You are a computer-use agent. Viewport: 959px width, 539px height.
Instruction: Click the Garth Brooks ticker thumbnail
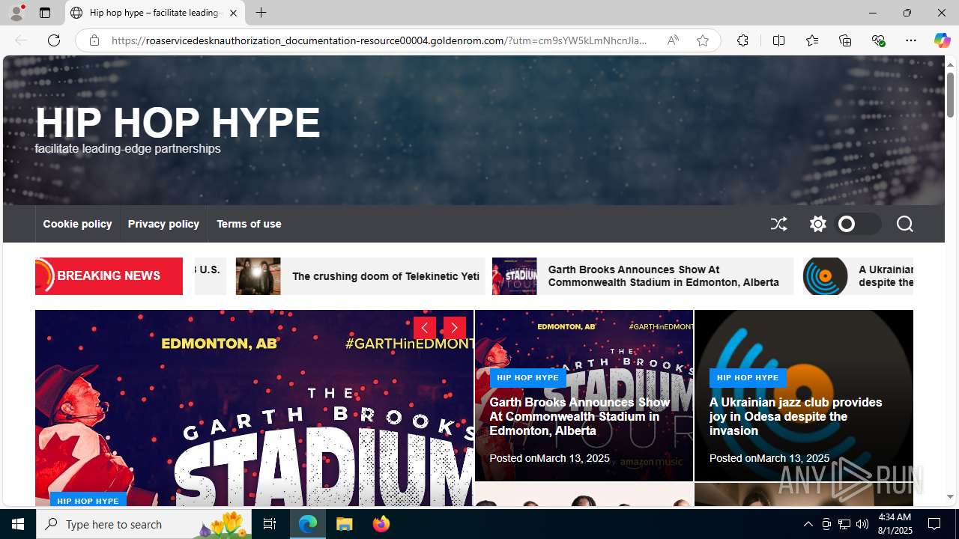(x=514, y=276)
